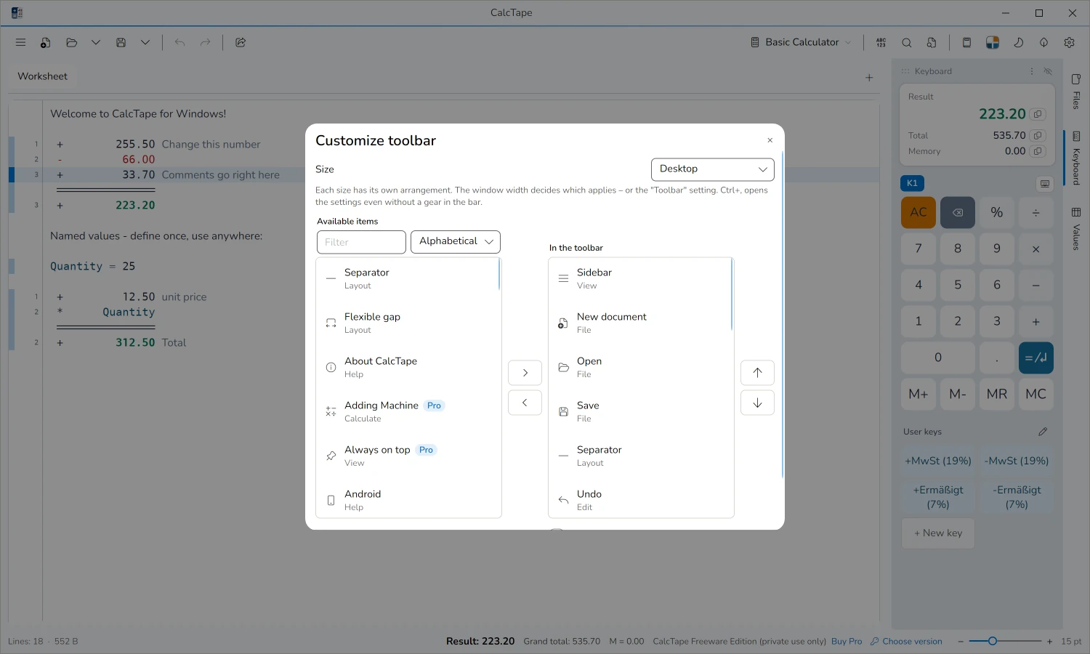Move the selected toolbar item up
The height and width of the screenshot is (654, 1090).
pyautogui.click(x=757, y=373)
